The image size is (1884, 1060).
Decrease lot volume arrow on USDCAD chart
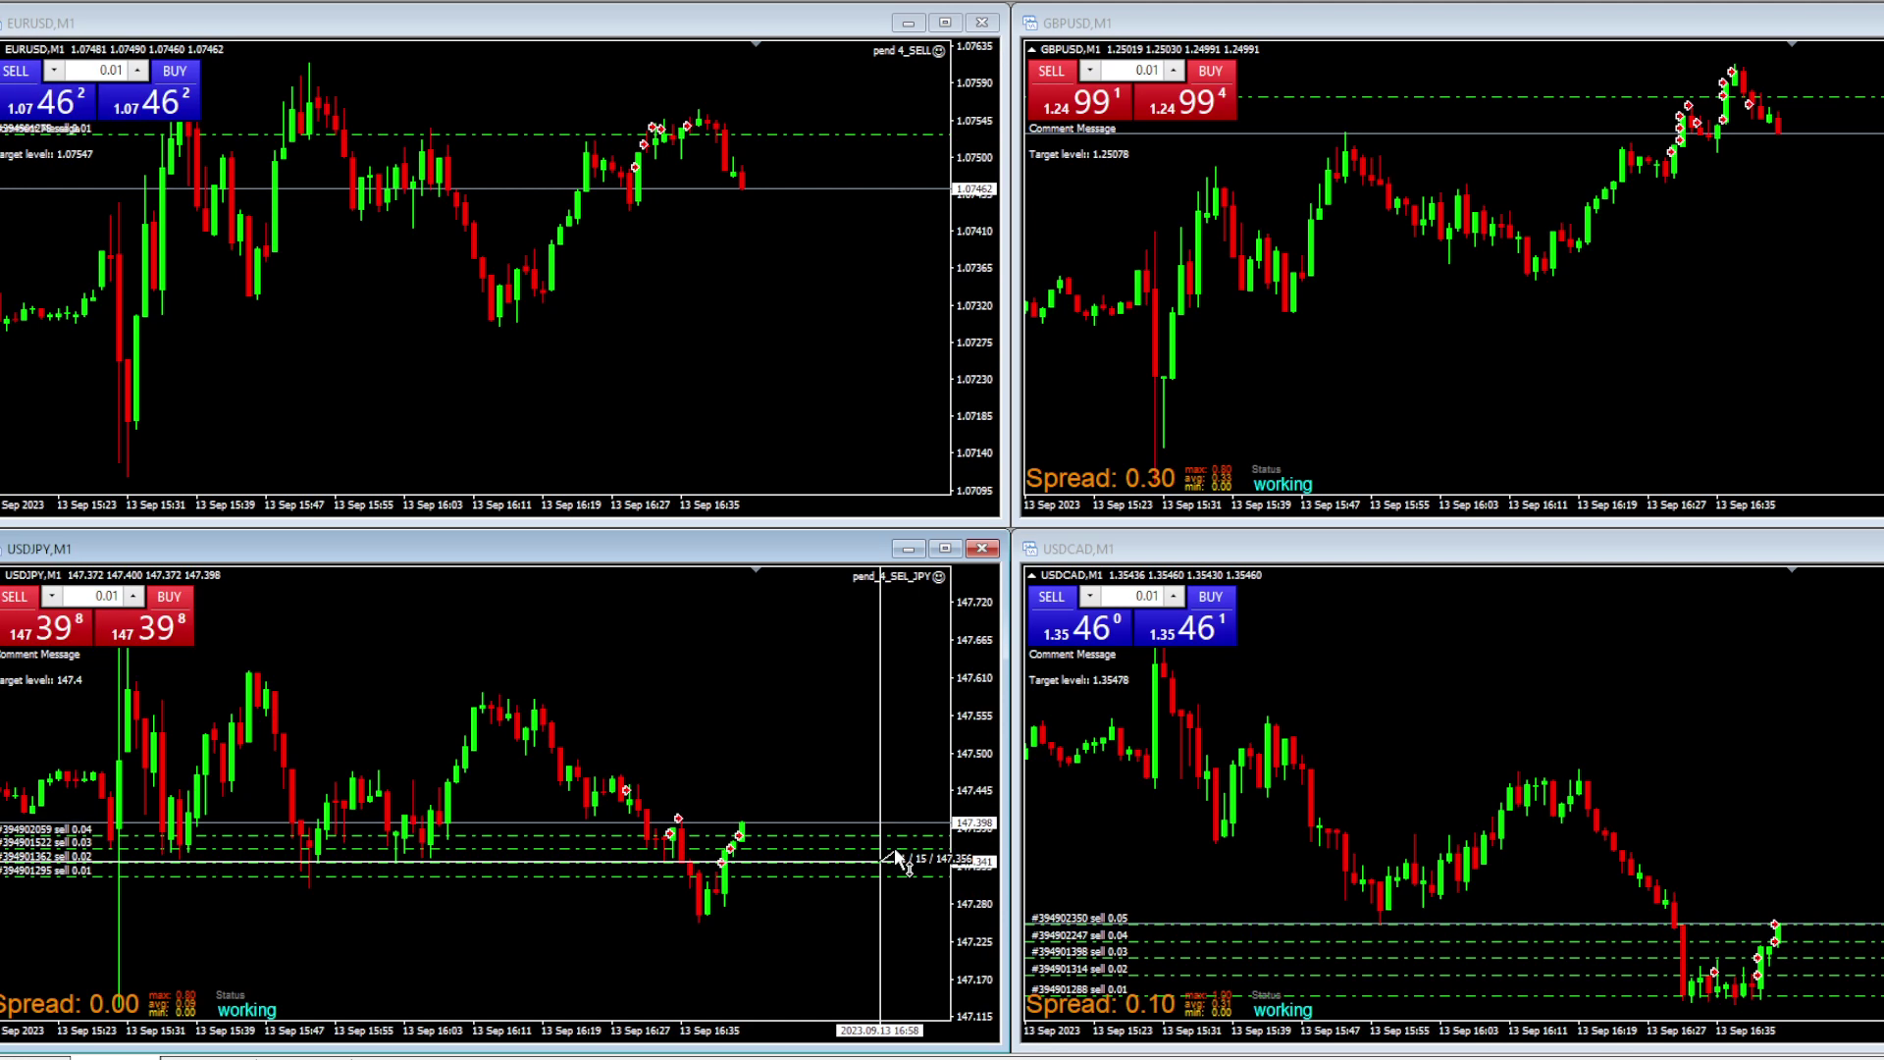[1090, 597]
